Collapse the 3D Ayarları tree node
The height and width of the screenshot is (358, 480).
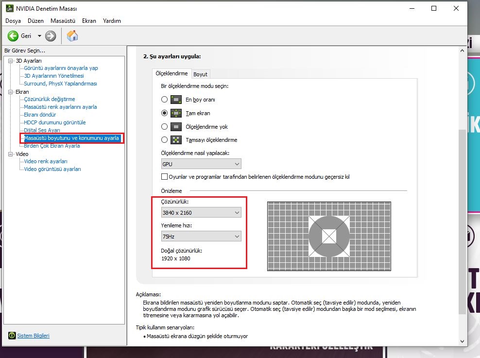point(10,61)
